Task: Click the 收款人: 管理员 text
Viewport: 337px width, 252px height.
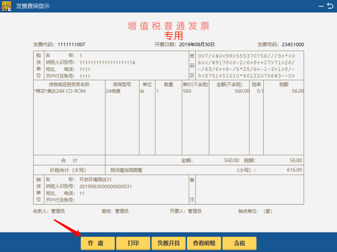Action: click(x=49, y=211)
